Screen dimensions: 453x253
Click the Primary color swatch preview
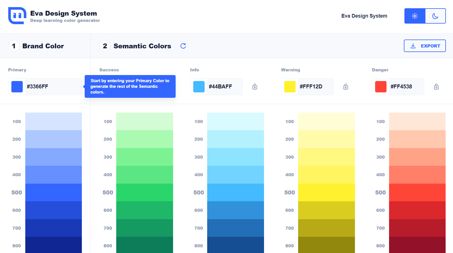pos(17,87)
